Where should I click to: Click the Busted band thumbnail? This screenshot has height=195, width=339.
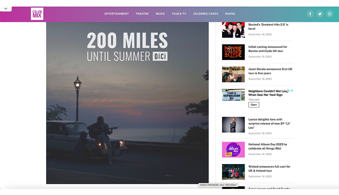[233, 30]
